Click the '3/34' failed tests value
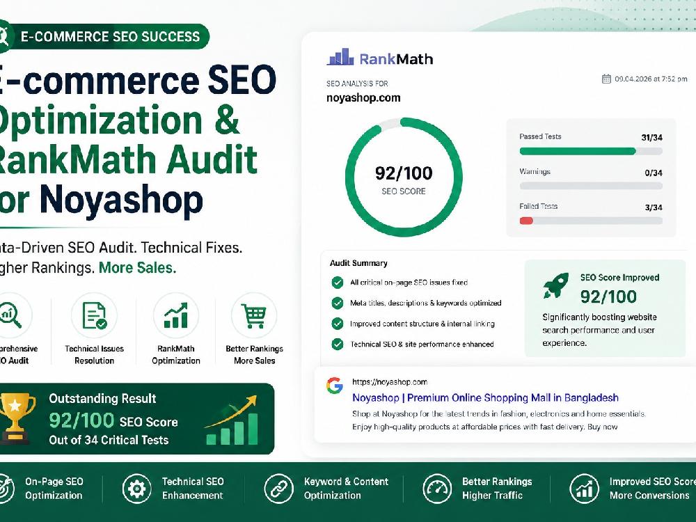Viewport: 696px width, 522px height. (x=654, y=207)
